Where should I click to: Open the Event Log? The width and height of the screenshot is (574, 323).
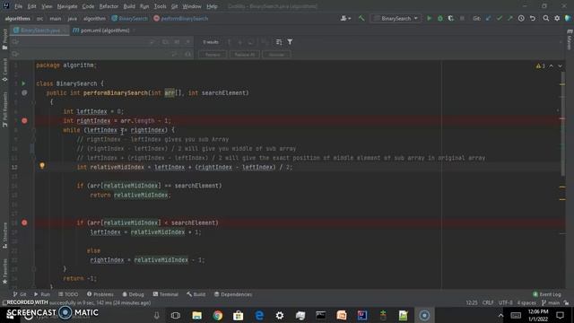[547, 294]
